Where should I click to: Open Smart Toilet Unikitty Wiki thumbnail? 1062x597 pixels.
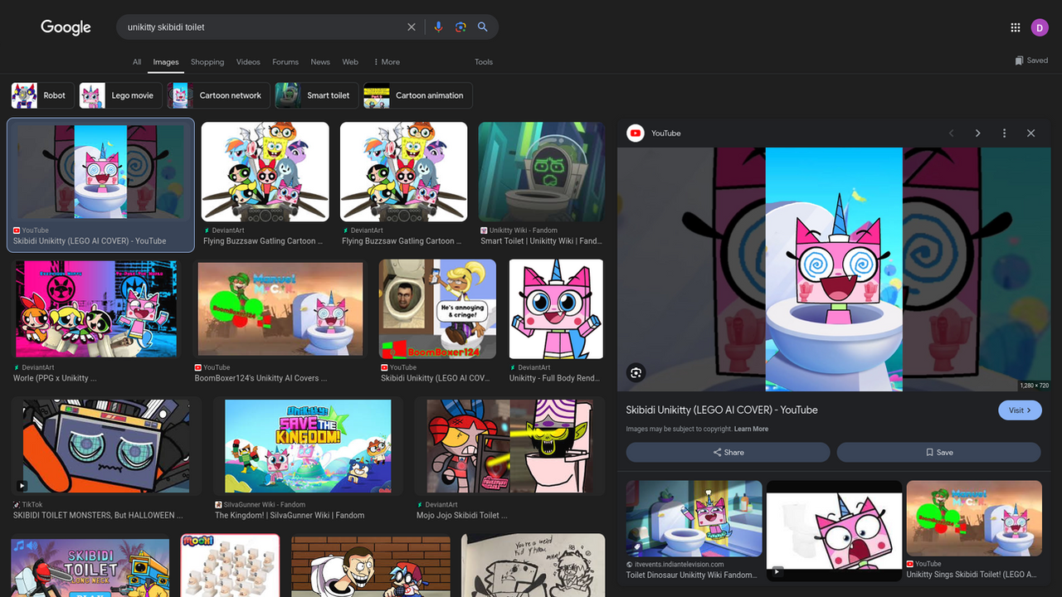click(x=541, y=172)
